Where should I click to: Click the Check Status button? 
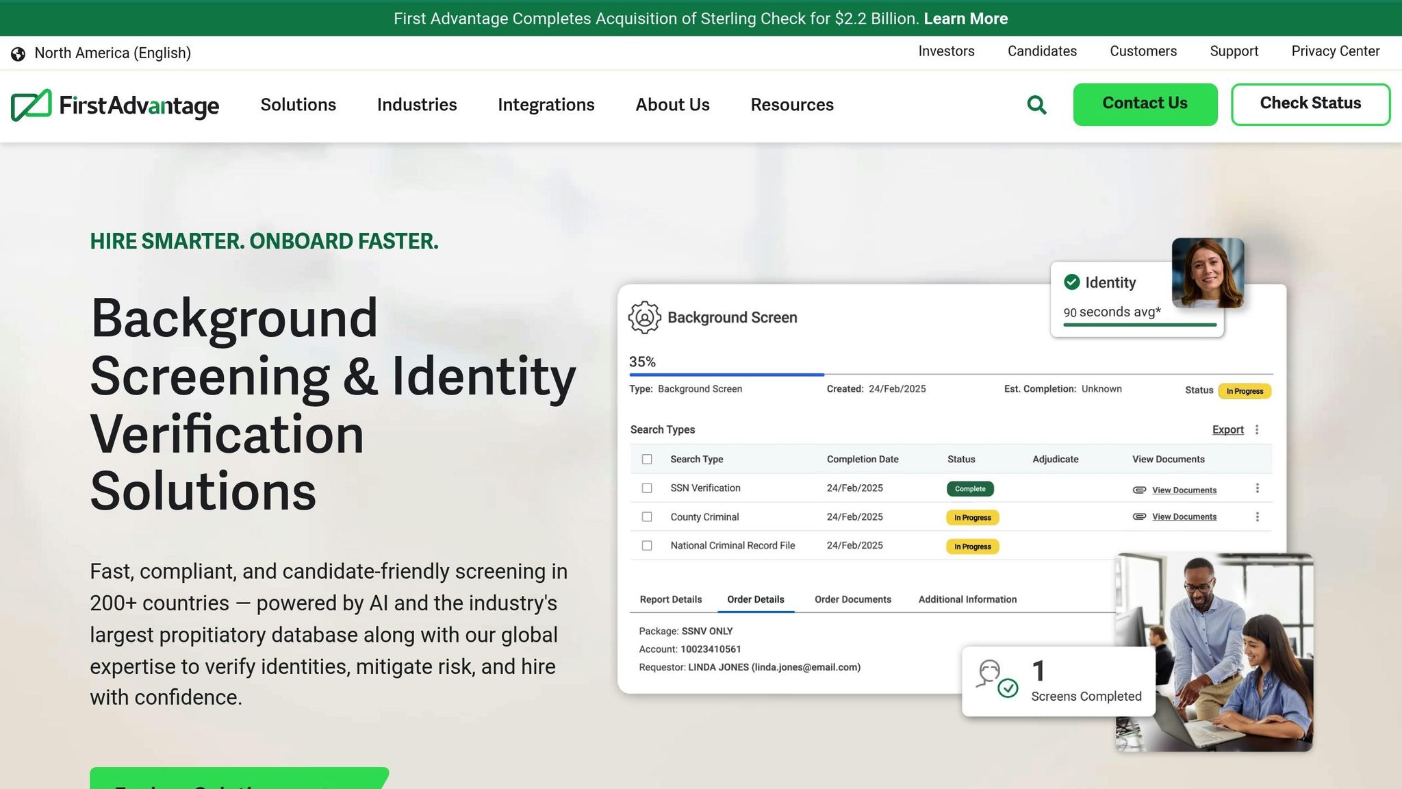click(x=1310, y=104)
